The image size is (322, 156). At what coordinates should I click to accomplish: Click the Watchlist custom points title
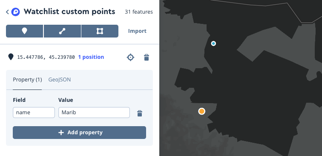point(69,12)
